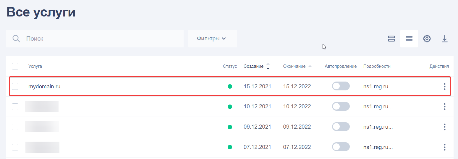Click status dot in row ending 07.12.2022

(x=230, y=147)
